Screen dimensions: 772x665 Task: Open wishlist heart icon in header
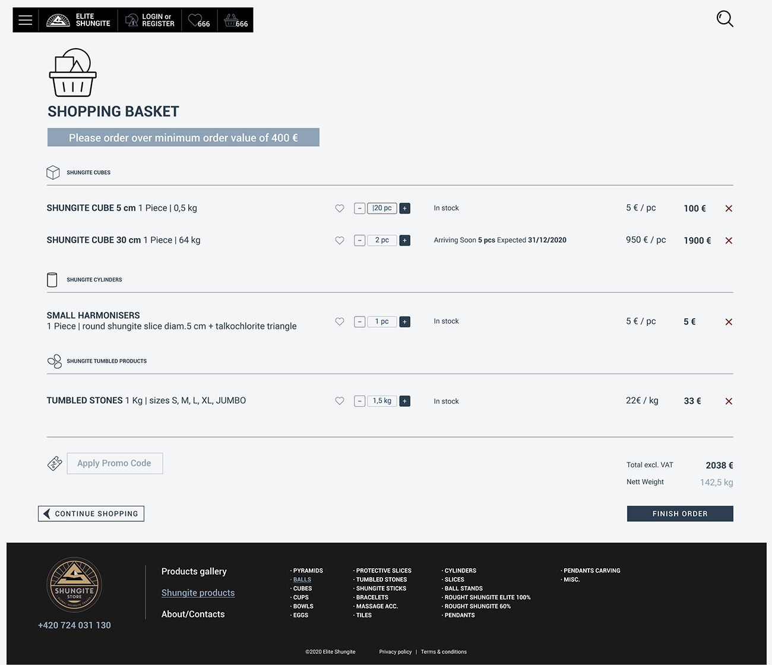(x=199, y=20)
